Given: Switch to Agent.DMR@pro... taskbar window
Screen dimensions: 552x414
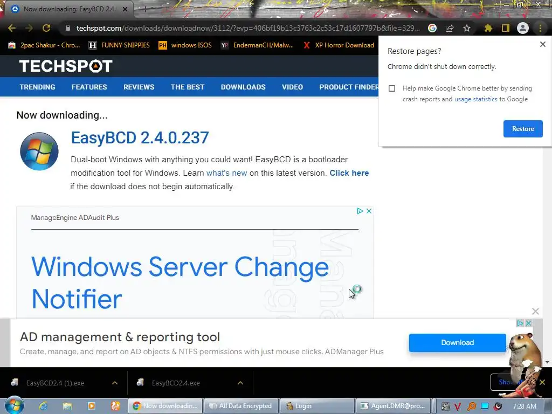Looking at the screenshot, I should (394, 406).
